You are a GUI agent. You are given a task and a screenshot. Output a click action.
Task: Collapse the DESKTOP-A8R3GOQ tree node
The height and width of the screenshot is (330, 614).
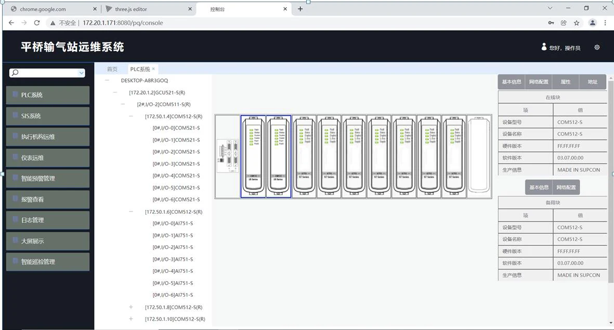107,80
